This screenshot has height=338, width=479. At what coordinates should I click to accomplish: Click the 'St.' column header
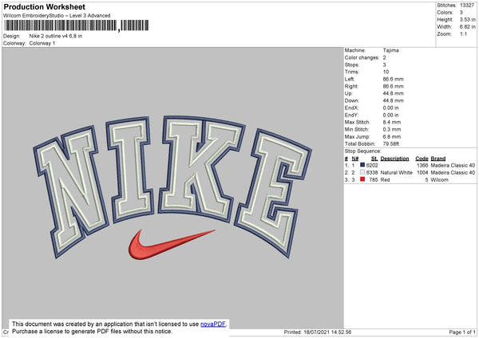(x=374, y=159)
